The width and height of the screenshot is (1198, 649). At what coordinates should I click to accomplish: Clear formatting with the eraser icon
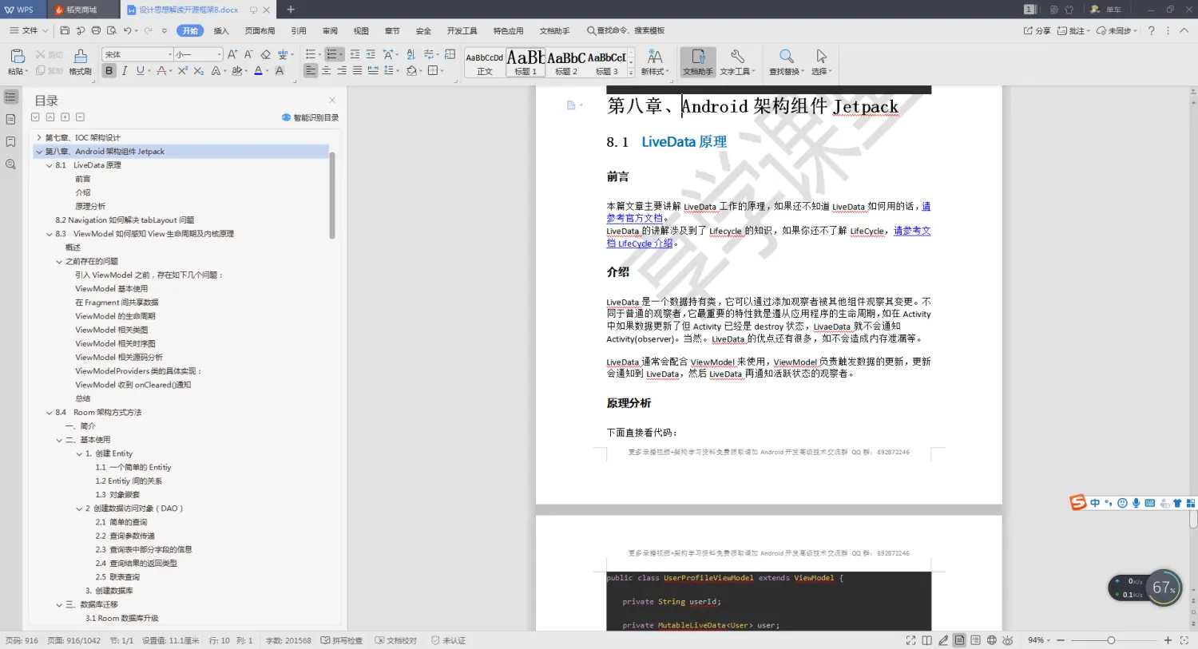[266, 54]
